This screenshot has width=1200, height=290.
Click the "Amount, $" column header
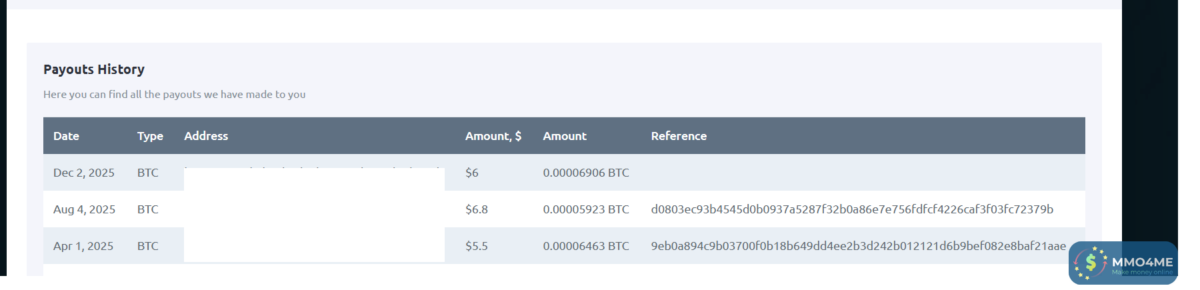click(493, 136)
